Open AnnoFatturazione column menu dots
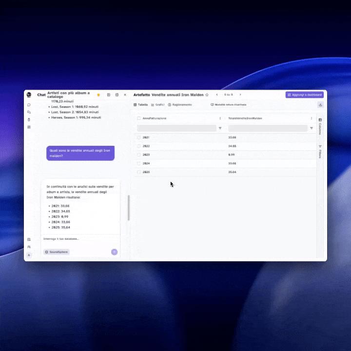The width and height of the screenshot is (351, 351). [220, 118]
